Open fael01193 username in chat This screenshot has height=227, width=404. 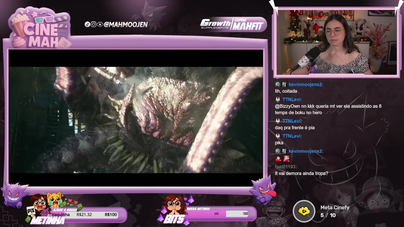point(286,166)
